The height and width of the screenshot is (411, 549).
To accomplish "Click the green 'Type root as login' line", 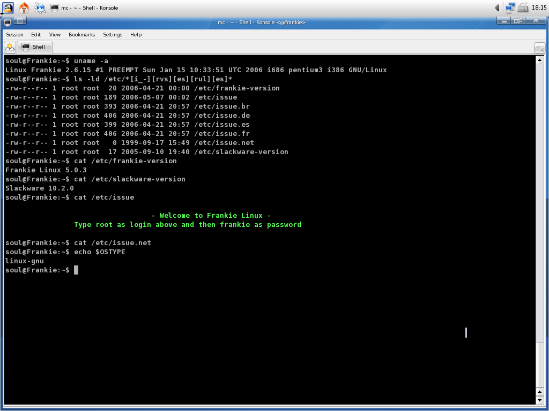I will pos(188,224).
